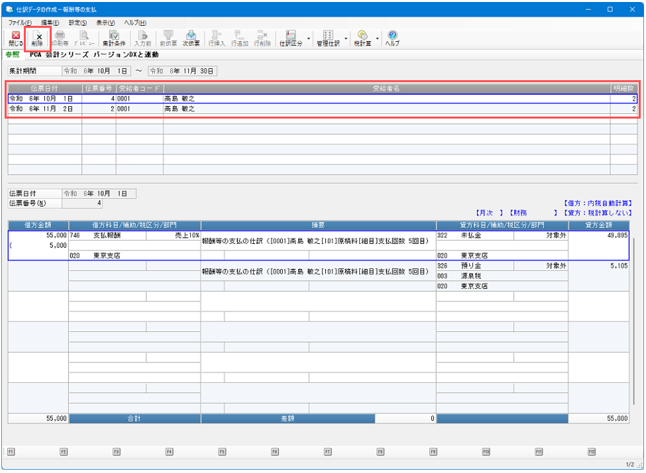Viewport: 646px width, 473px height.
Task: Click the 伝票日付 field below the list
Action: click(99, 193)
